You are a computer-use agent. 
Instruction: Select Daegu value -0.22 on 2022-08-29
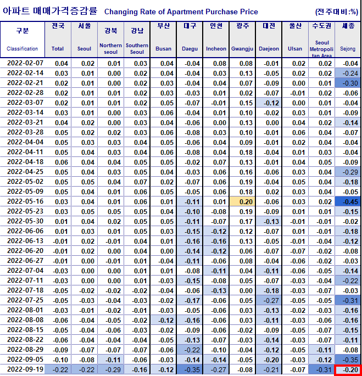pyautogui.click(x=190, y=350)
